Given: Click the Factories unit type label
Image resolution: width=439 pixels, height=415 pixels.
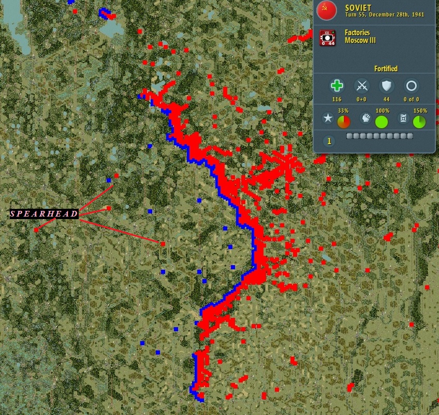Looking at the screenshot, I should (x=357, y=33).
